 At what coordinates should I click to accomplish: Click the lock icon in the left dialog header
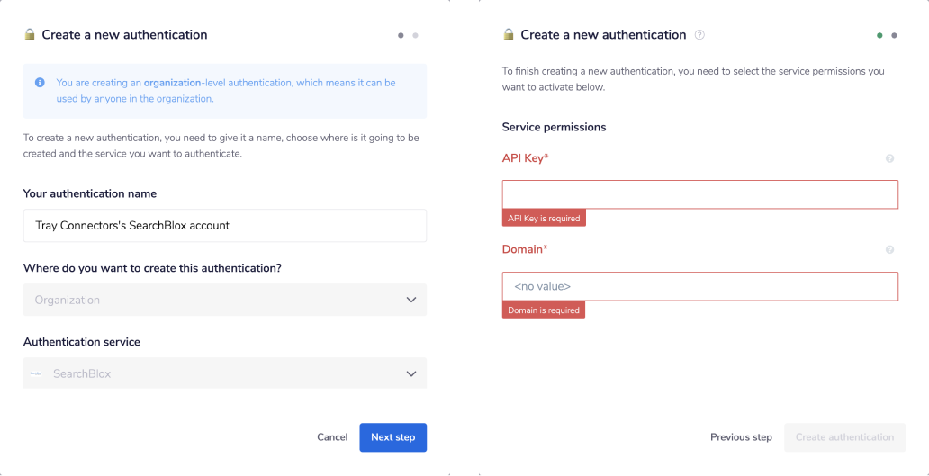pos(30,35)
